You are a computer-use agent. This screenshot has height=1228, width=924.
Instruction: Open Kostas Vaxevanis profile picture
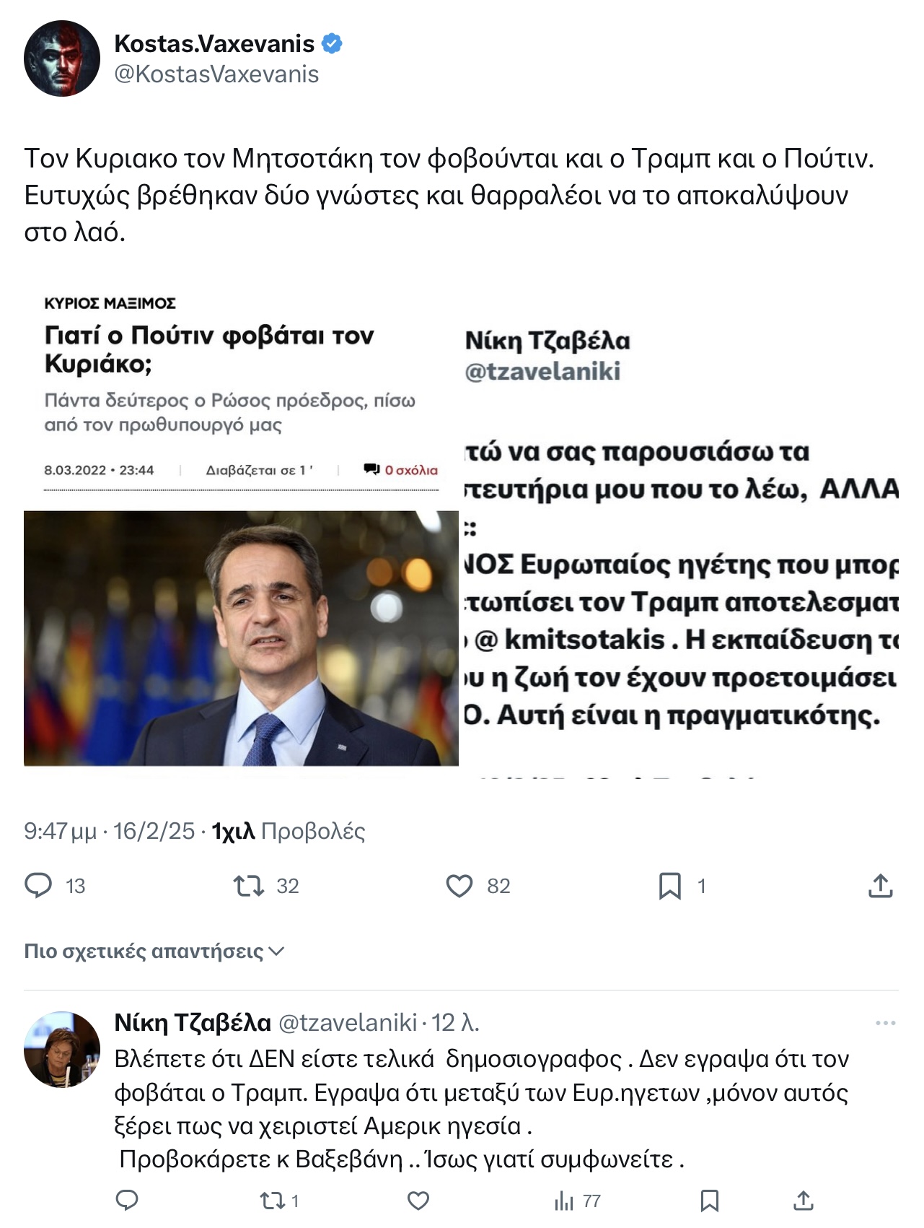click(x=62, y=58)
